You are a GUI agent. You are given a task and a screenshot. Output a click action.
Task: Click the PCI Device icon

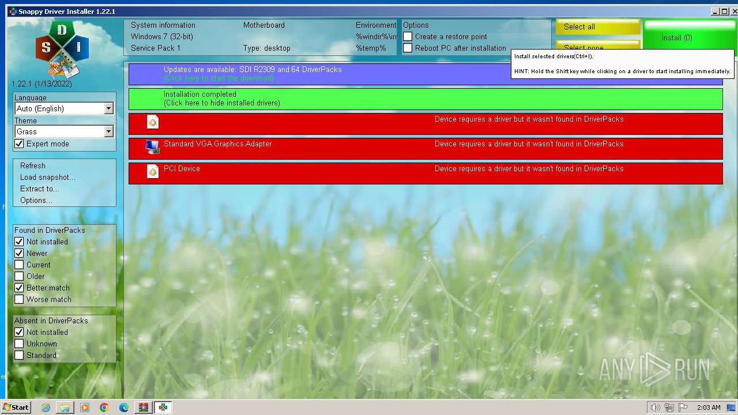[153, 171]
